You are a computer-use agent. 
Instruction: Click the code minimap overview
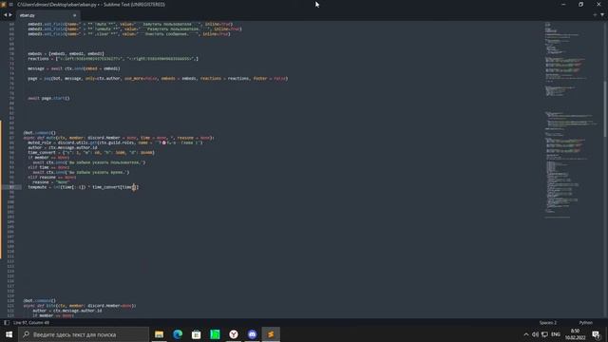point(572,121)
